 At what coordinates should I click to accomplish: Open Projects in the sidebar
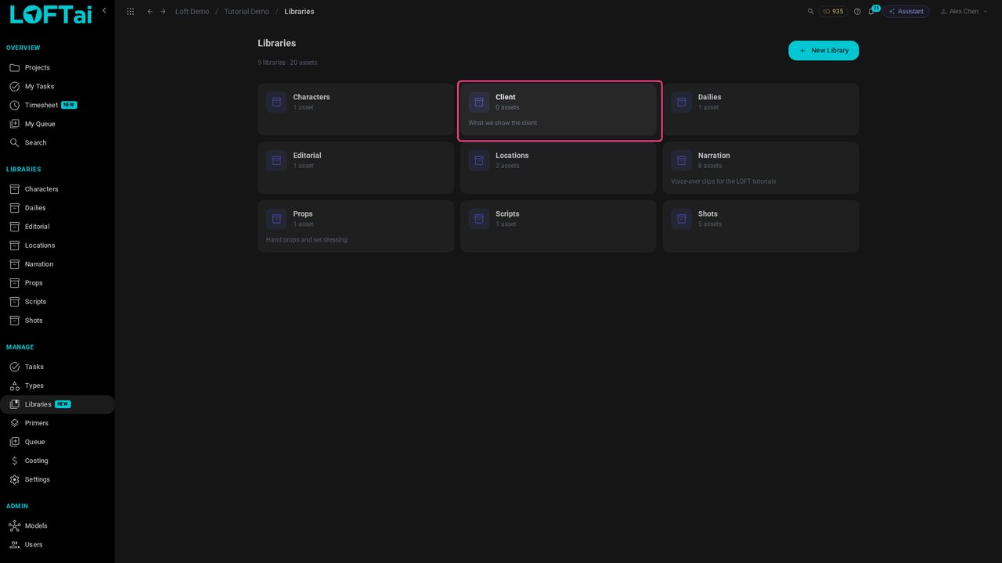(x=57, y=68)
